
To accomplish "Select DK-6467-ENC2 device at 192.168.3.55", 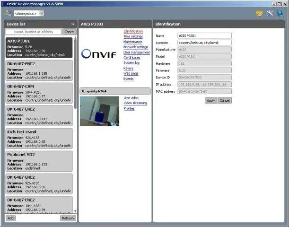I will [39, 183].
